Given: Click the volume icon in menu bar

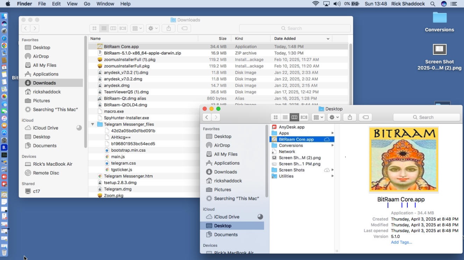Looking at the screenshot, I should tap(337, 4).
